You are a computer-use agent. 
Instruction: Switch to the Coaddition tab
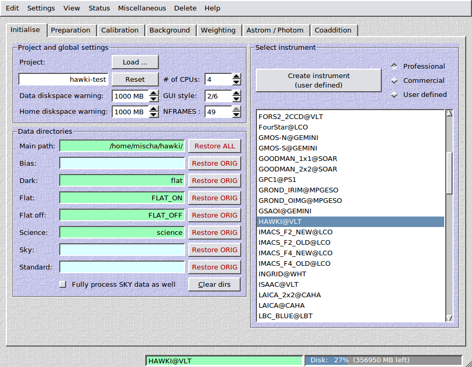pyautogui.click(x=333, y=30)
